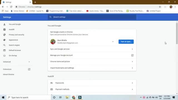Select On startup in the sidebar
Image resolution: width=178 pixels, height=100 pixels.
13,56
